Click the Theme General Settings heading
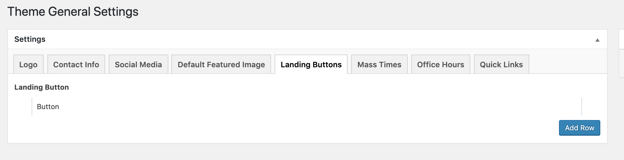 [x=73, y=12]
